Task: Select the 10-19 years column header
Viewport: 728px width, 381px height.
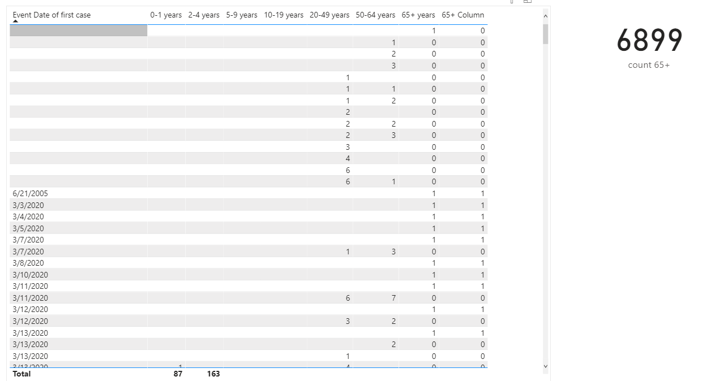Action: click(284, 15)
